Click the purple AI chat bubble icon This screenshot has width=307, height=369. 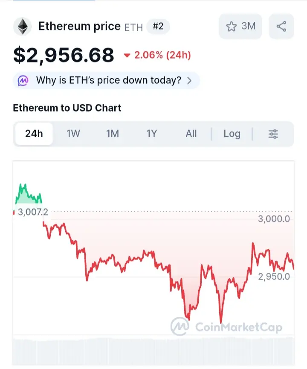[23, 80]
